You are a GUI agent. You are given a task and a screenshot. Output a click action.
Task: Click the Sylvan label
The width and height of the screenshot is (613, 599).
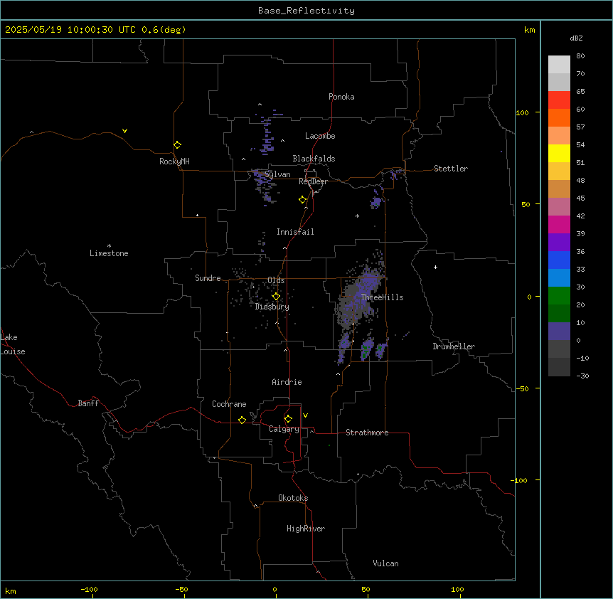[x=277, y=174]
